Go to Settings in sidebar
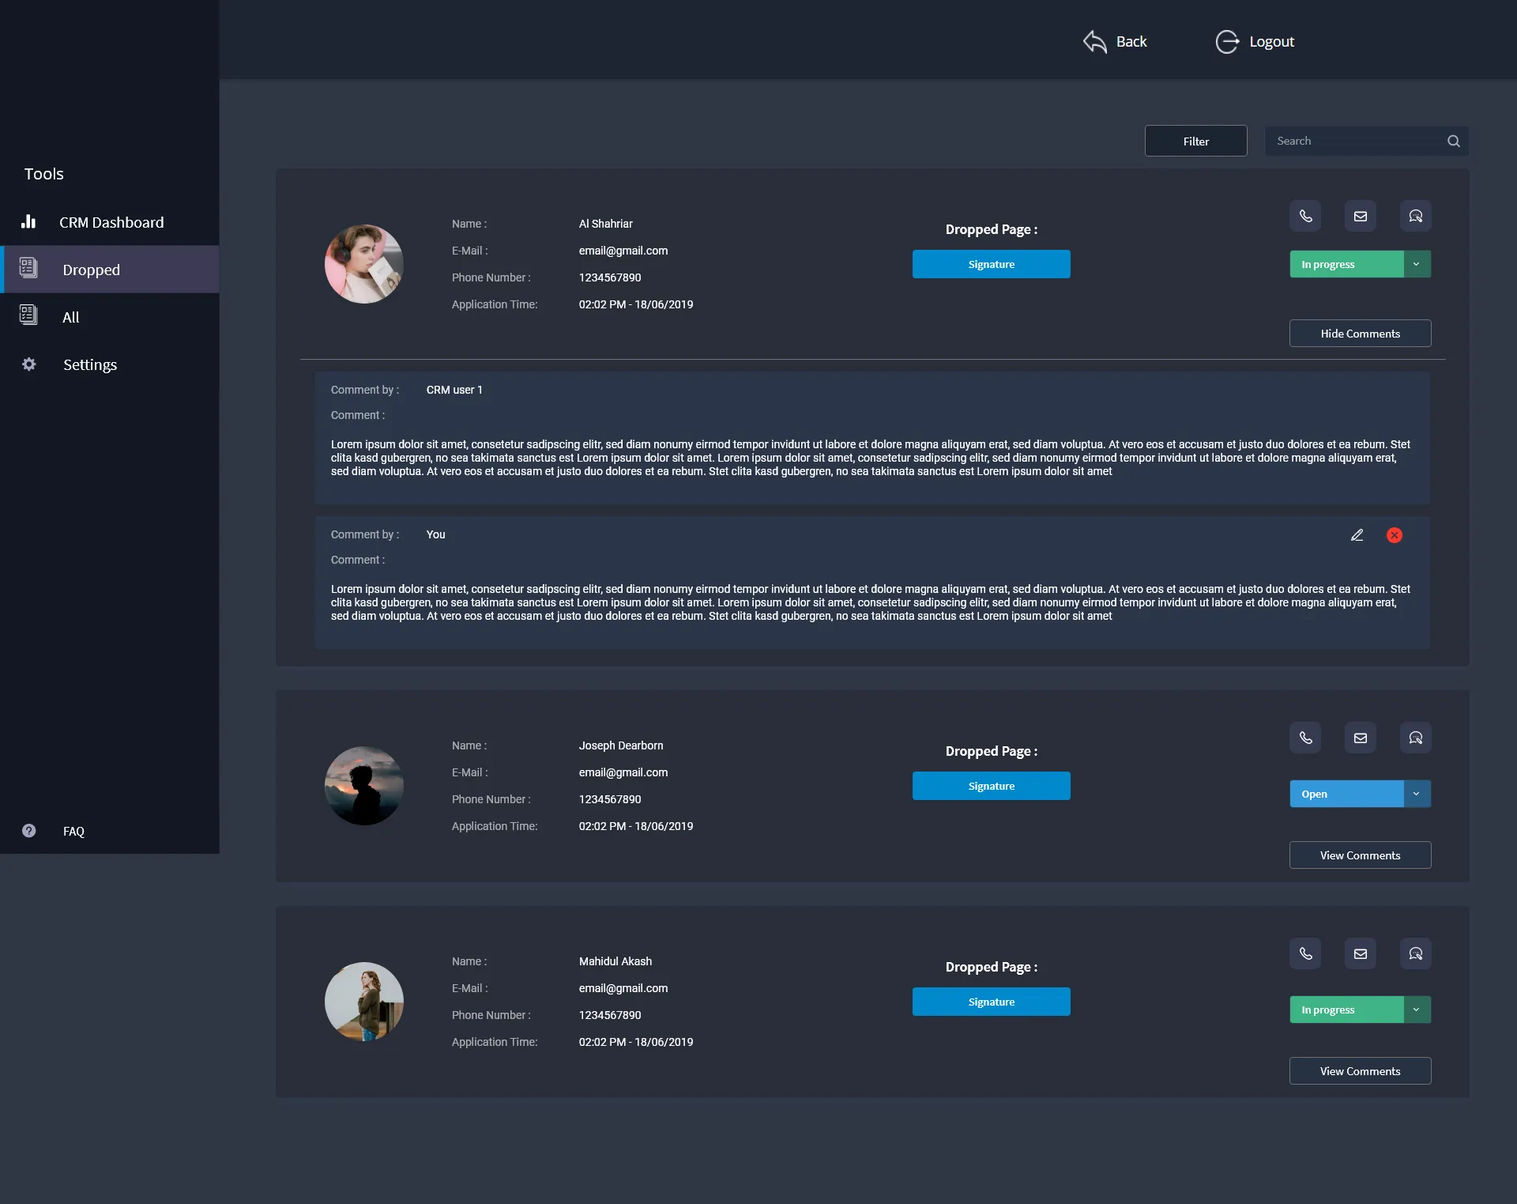The image size is (1517, 1204). 89,364
